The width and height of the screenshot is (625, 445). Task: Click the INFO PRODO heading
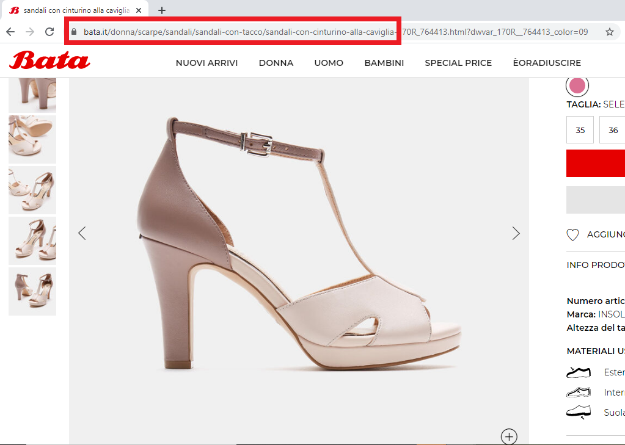(x=596, y=265)
